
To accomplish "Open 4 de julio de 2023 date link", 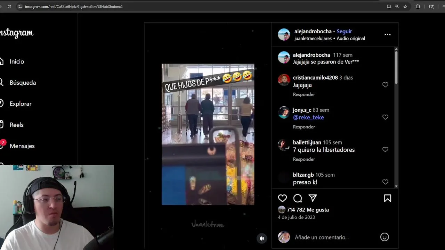I will 296,217.
